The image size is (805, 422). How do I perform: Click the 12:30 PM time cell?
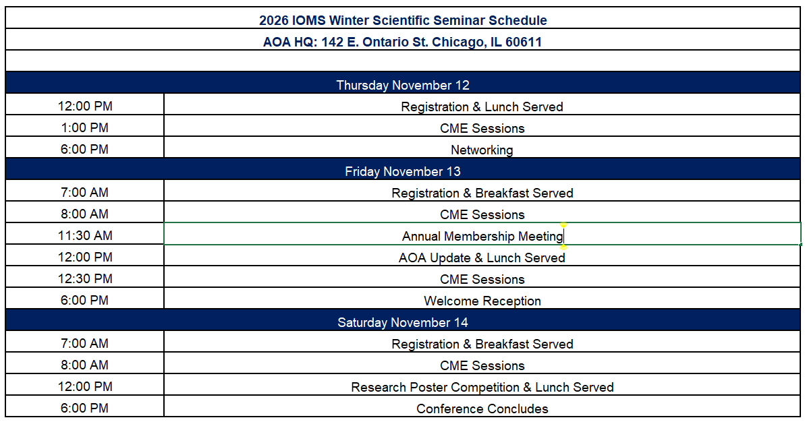tap(85, 277)
